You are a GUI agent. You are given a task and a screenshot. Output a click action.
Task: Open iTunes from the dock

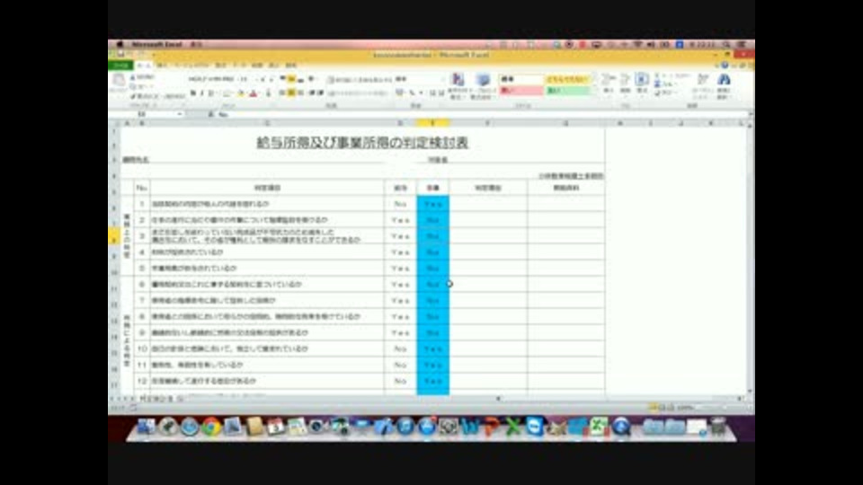pyautogui.click(x=405, y=427)
